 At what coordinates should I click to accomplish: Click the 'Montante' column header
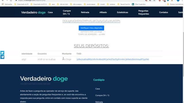click(67, 54)
